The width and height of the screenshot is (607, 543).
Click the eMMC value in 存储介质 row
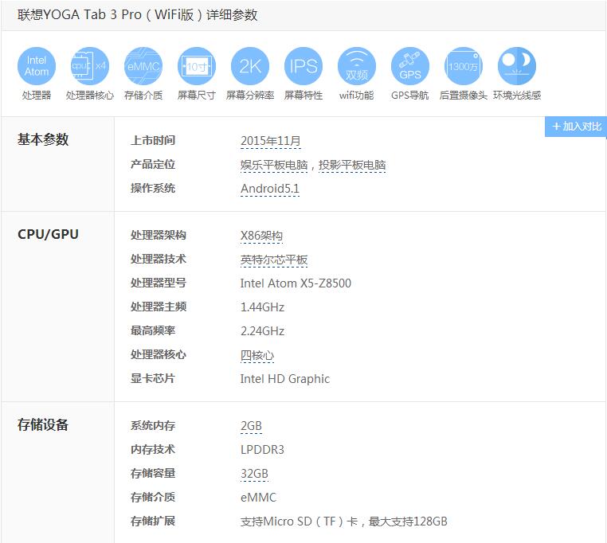tap(258, 498)
